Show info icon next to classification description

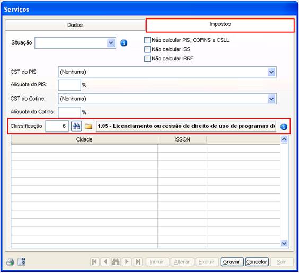284,127
